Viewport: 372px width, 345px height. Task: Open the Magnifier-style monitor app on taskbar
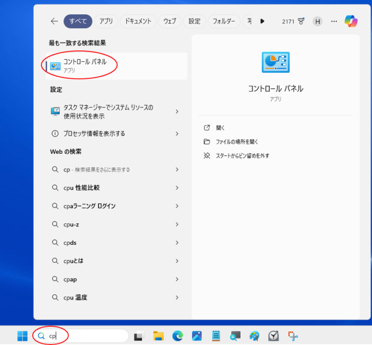pos(235,336)
